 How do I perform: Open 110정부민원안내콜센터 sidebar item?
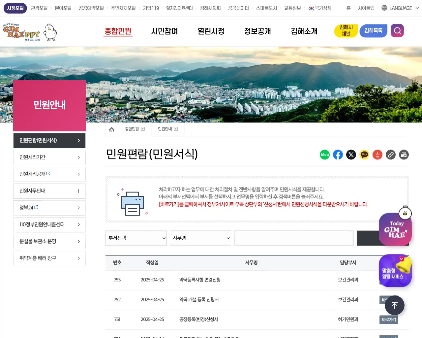49,225
